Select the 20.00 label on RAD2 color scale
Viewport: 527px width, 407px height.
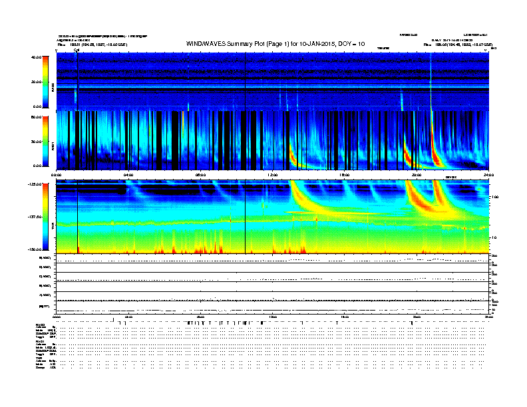pos(36,82)
